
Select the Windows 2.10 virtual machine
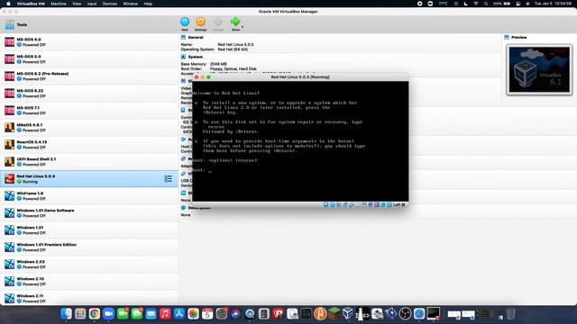89,282
